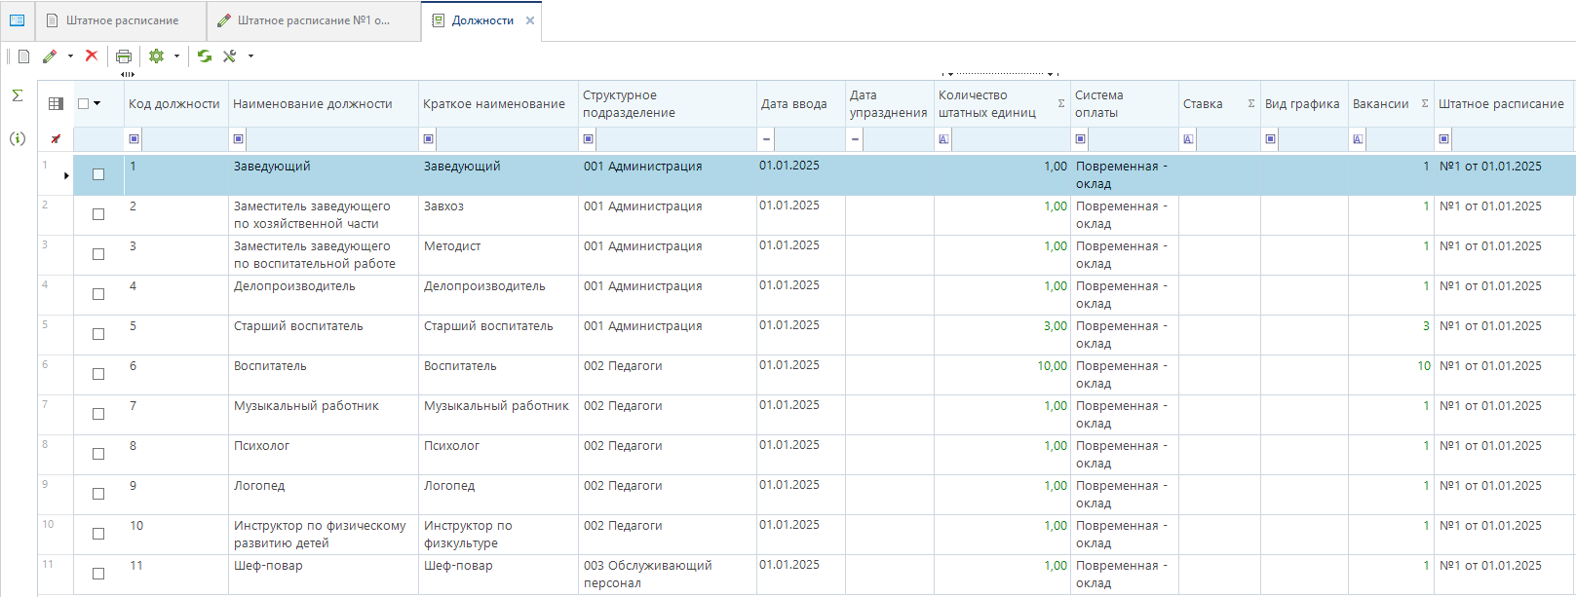Expand the dropdown arrow next to pencil edit
This screenshot has width=1576, height=597.
[70, 56]
